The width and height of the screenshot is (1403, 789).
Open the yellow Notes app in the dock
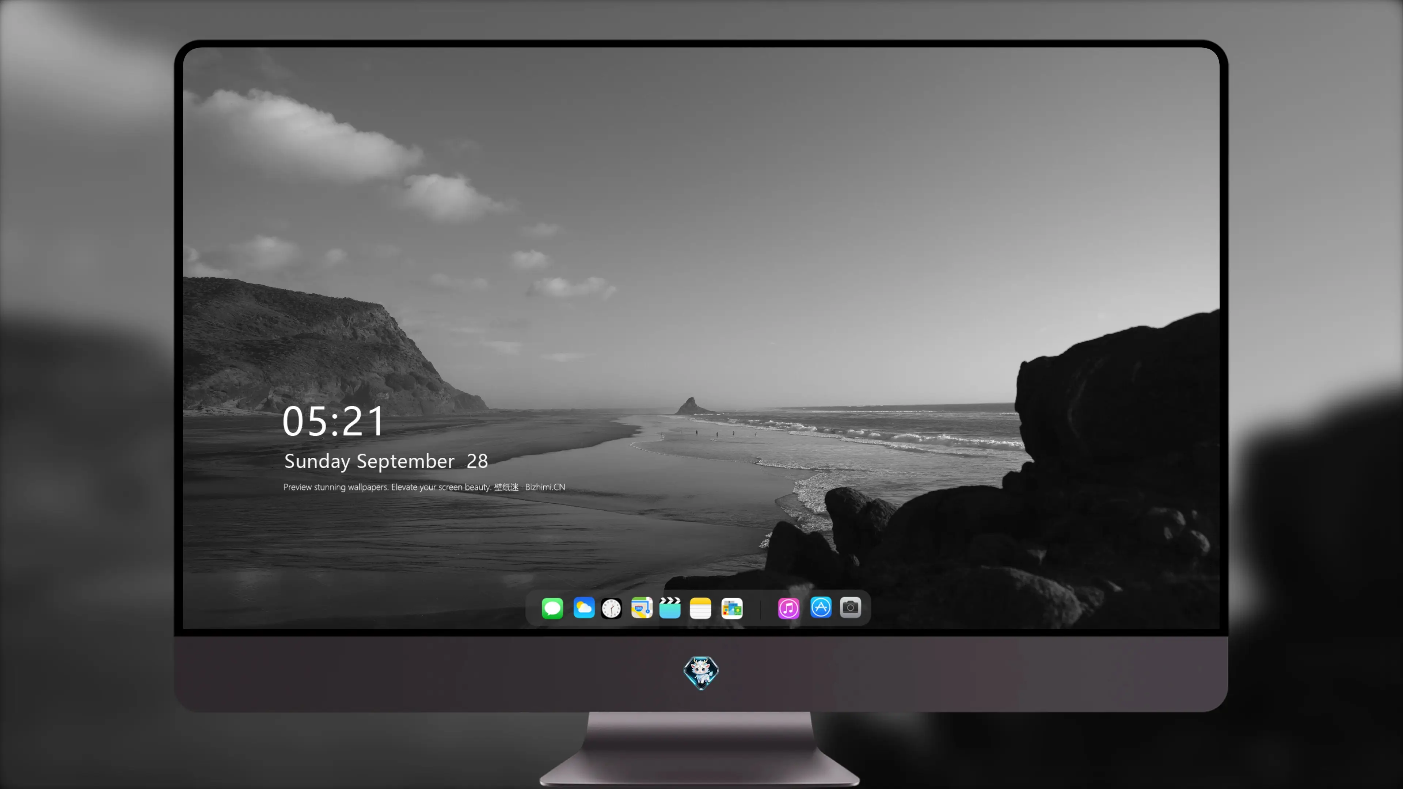pyautogui.click(x=700, y=608)
